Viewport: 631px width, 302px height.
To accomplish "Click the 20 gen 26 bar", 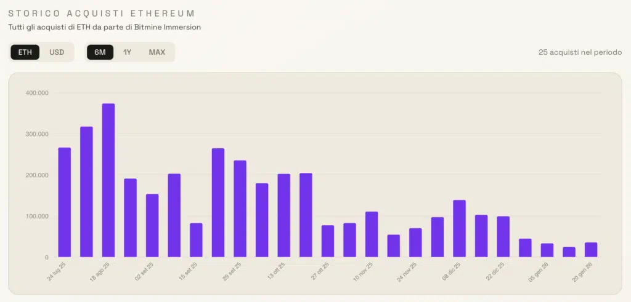I will tap(591, 250).
